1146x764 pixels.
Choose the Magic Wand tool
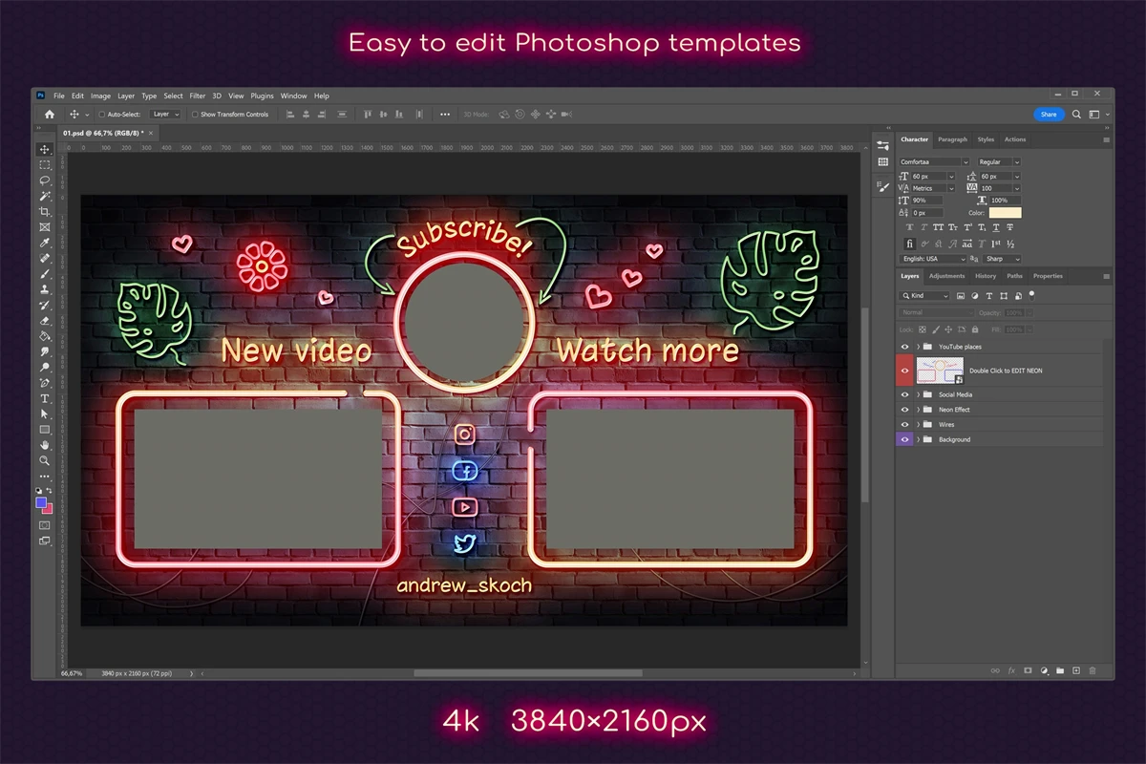pyautogui.click(x=45, y=196)
